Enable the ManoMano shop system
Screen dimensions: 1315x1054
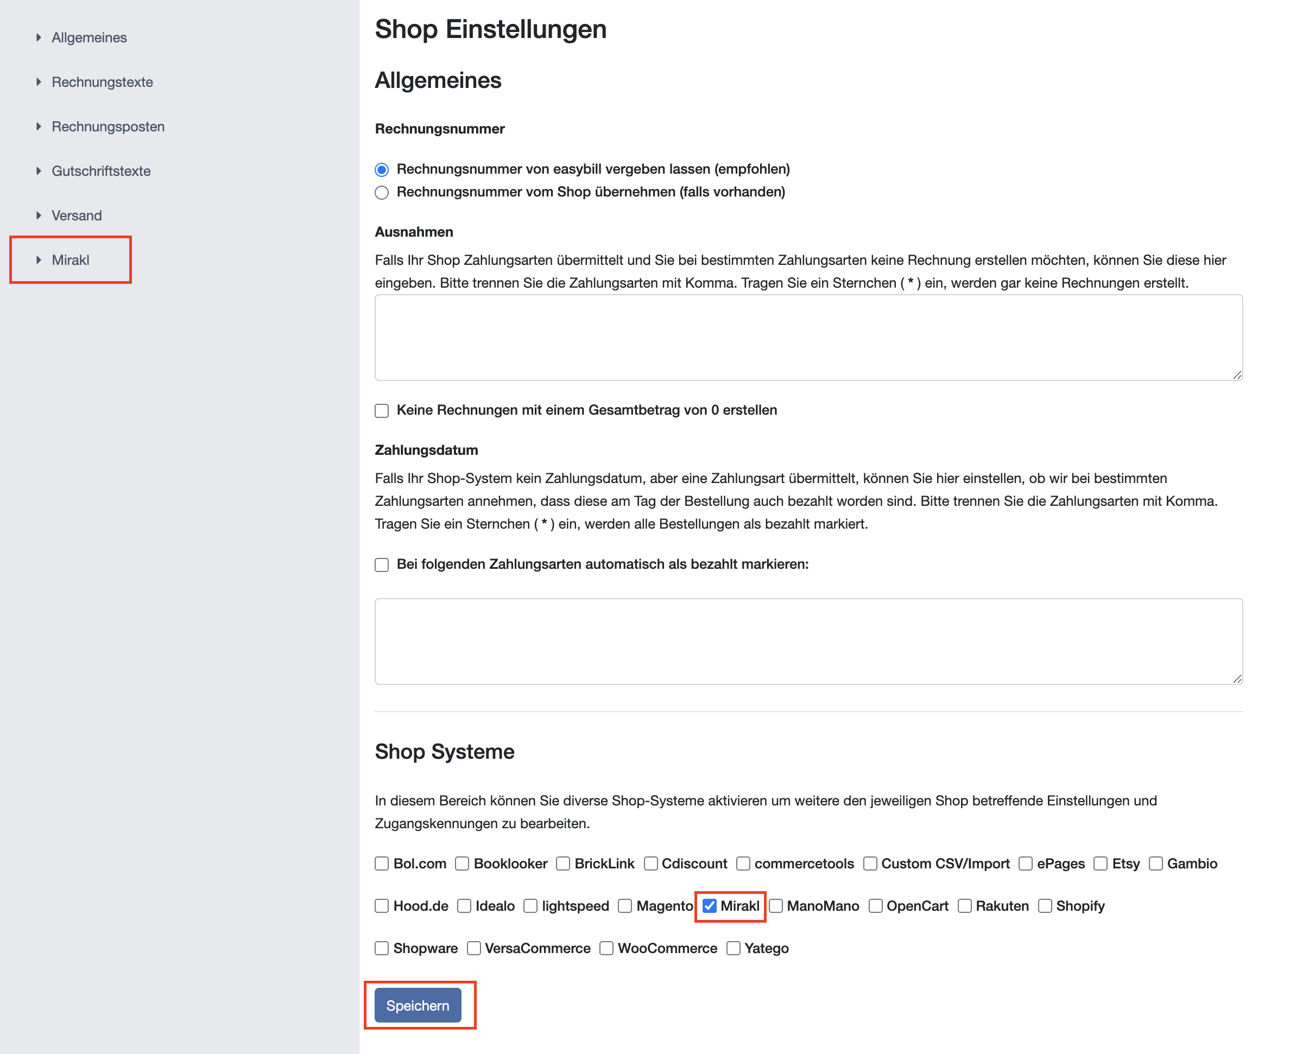pos(776,906)
